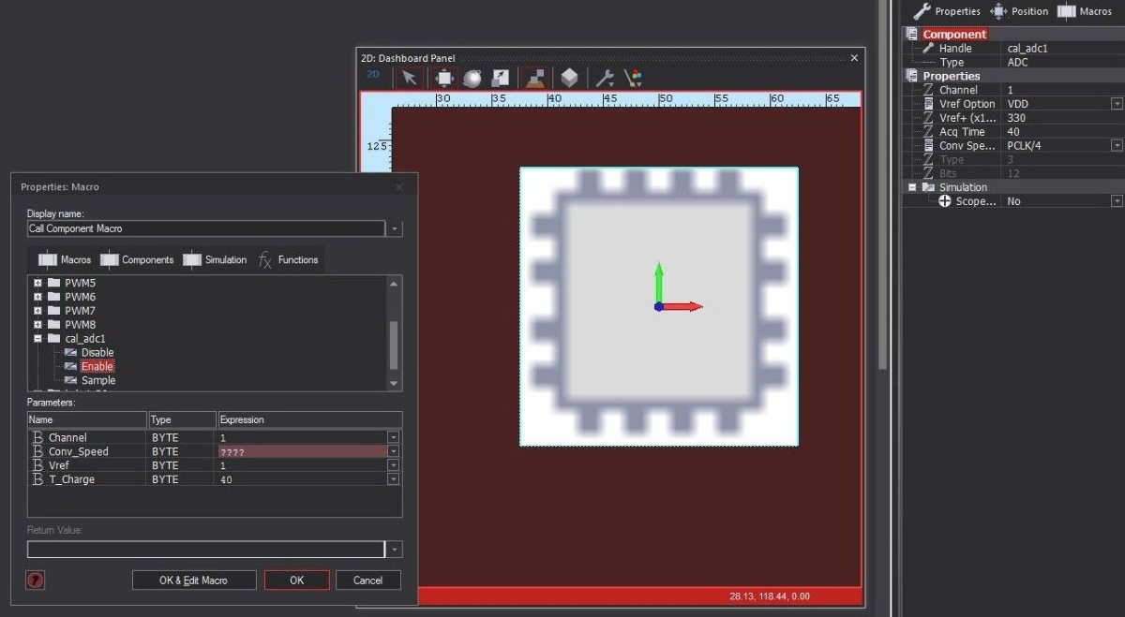This screenshot has width=1125, height=617.
Task: Toggle the tabletop floor icon in Dashboard toolbar
Action: coord(535,78)
